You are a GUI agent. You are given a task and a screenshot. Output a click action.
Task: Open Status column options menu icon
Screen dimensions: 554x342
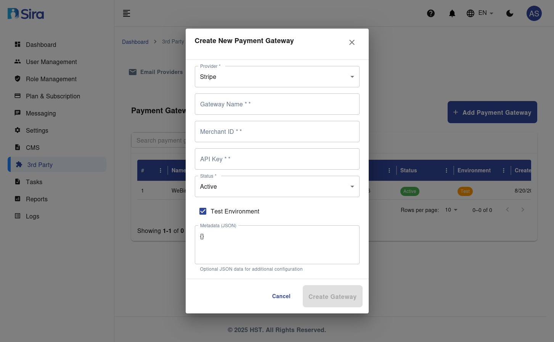[446, 170]
